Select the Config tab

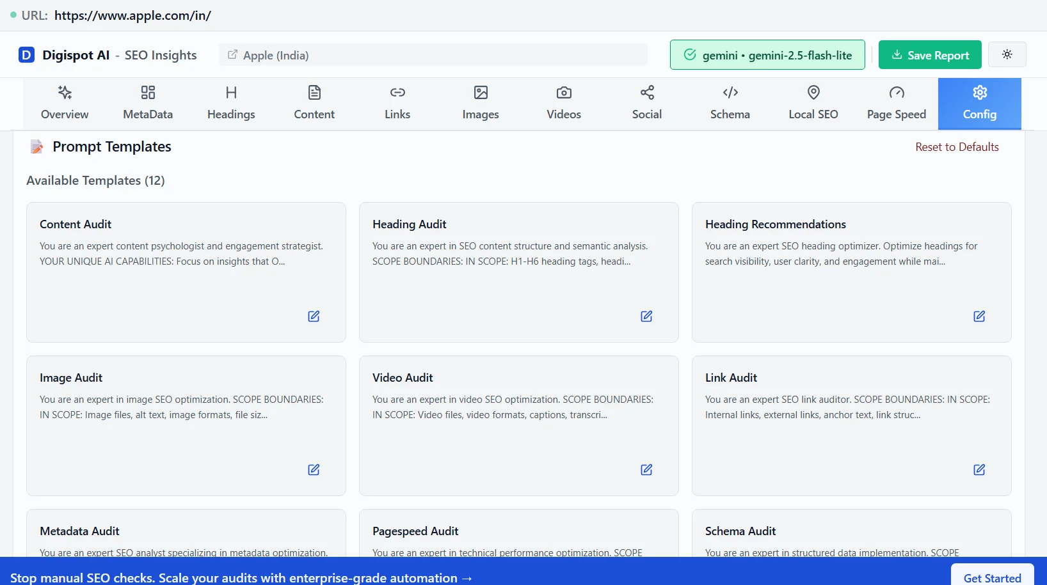980,104
